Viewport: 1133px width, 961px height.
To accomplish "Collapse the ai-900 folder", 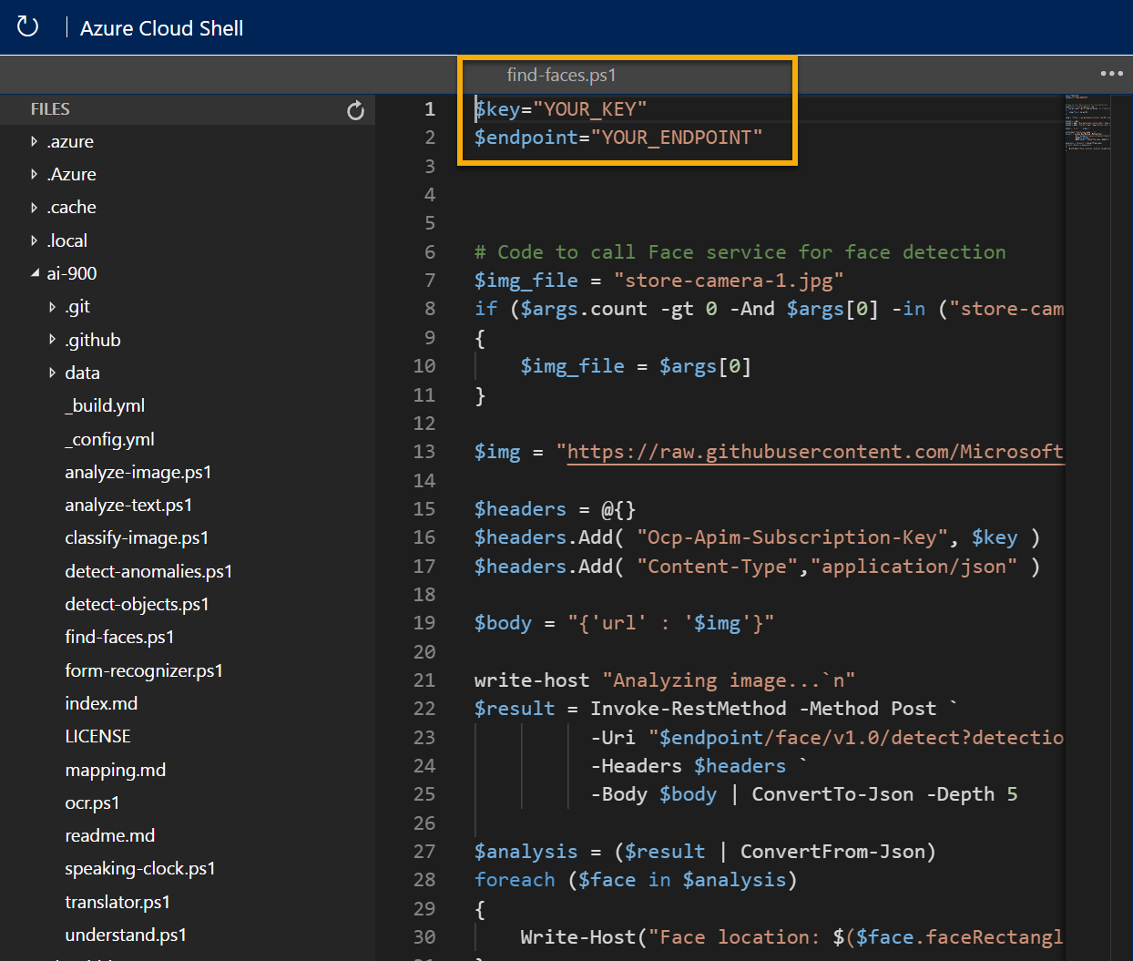I will coord(35,273).
